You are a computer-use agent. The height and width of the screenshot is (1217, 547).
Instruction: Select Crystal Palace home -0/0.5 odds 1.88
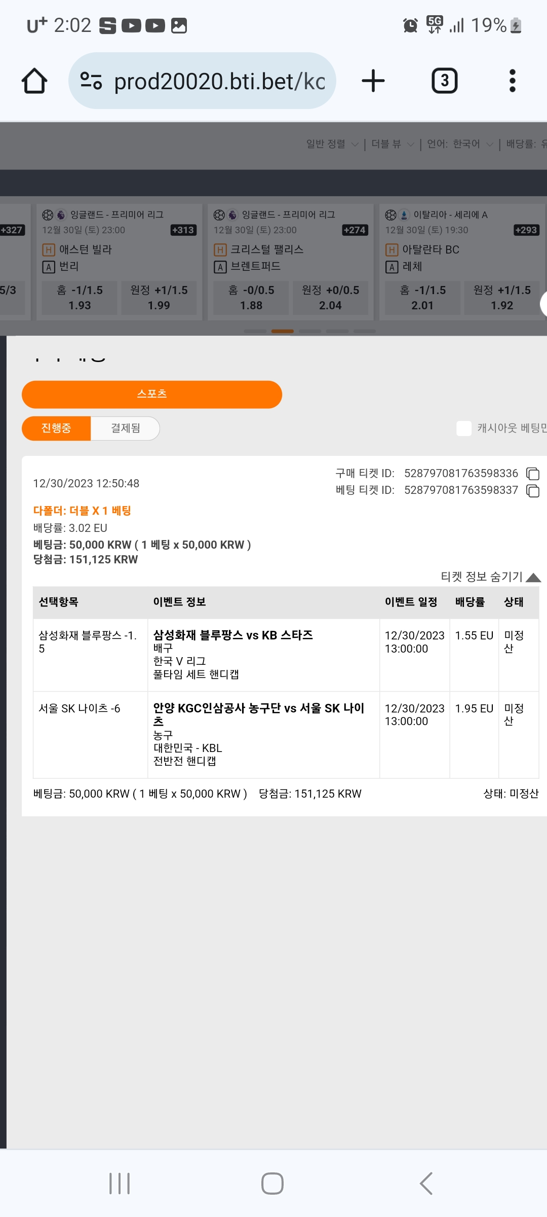(x=251, y=298)
